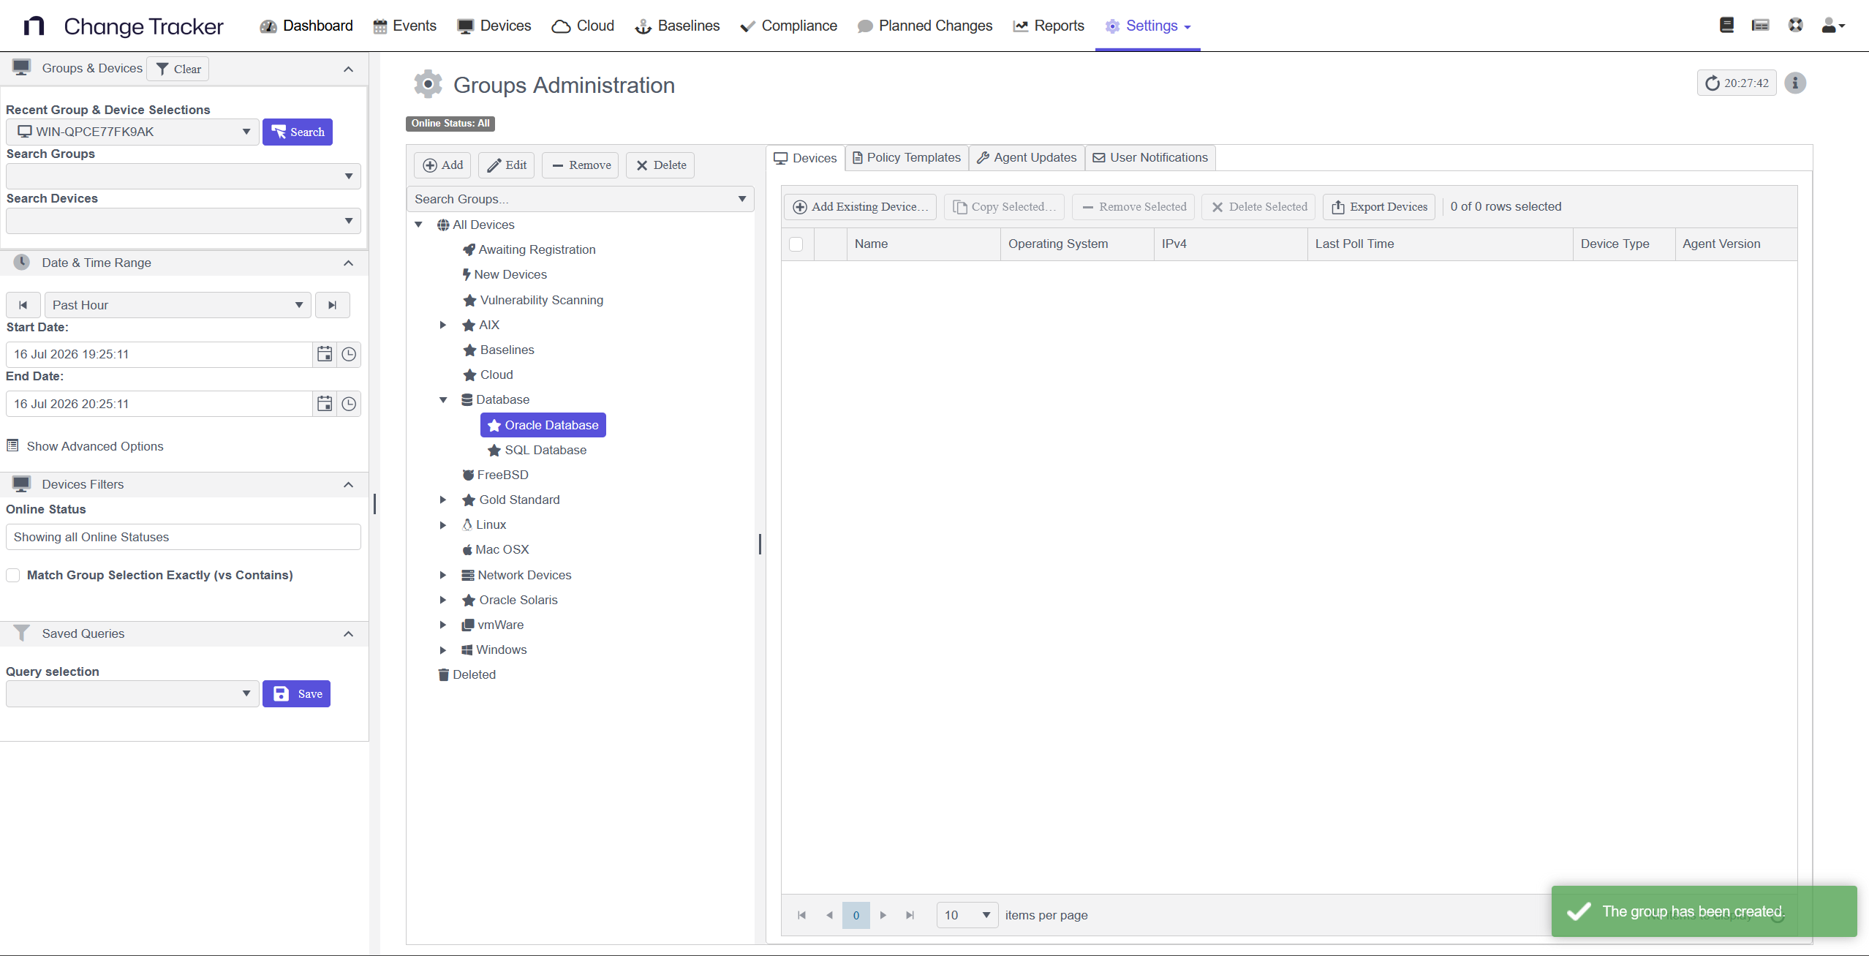Open the Past Hour range dropdown
Viewport: 1869px width, 956px height.
(x=178, y=305)
